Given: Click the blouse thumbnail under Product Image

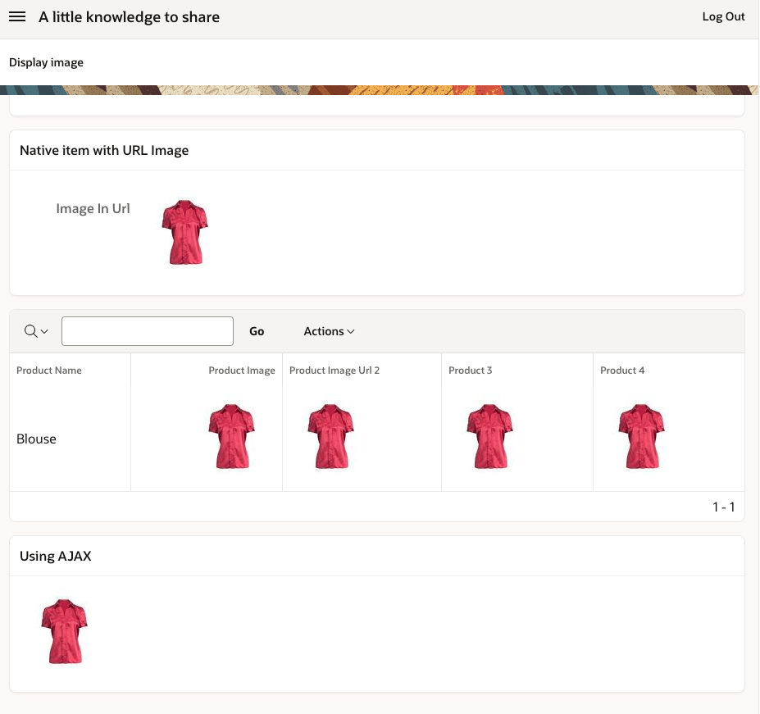Looking at the screenshot, I should 231,436.
